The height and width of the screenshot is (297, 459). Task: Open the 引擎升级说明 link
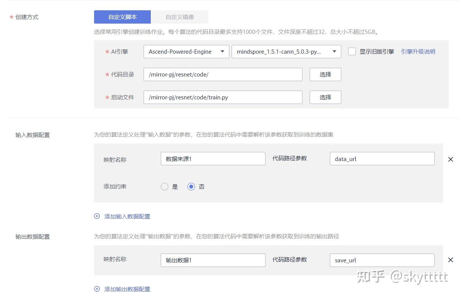coord(418,51)
